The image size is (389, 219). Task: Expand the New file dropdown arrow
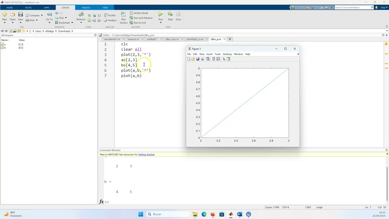[5, 23]
